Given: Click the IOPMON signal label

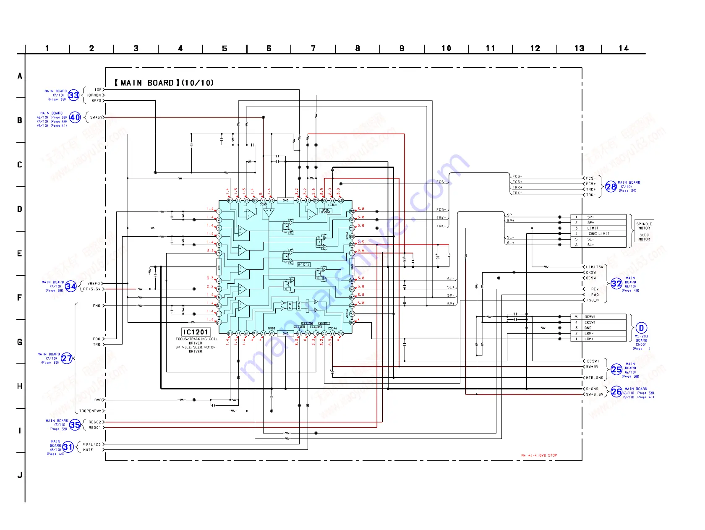Looking at the screenshot, I should pos(94,95).
